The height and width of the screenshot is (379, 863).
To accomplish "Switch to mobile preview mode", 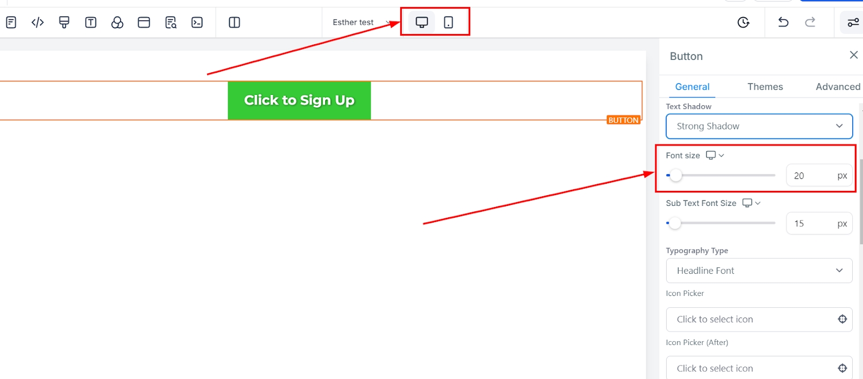I will [x=448, y=22].
